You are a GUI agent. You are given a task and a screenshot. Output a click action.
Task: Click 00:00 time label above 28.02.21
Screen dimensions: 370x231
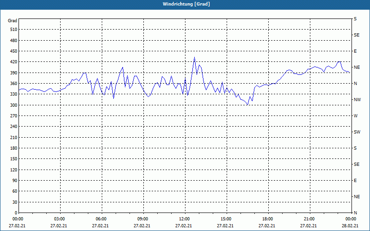[351, 219]
